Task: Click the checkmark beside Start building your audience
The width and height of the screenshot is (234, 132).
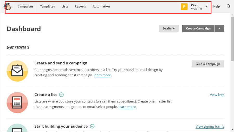Action: 92,126
